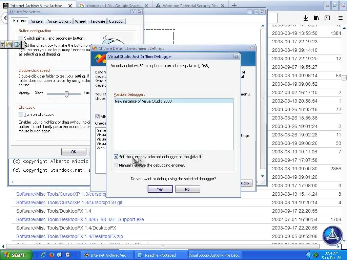Uncheck 'Set the currently selected debugger as the default'
This screenshot has width=347, height=260.
point(116,156)
